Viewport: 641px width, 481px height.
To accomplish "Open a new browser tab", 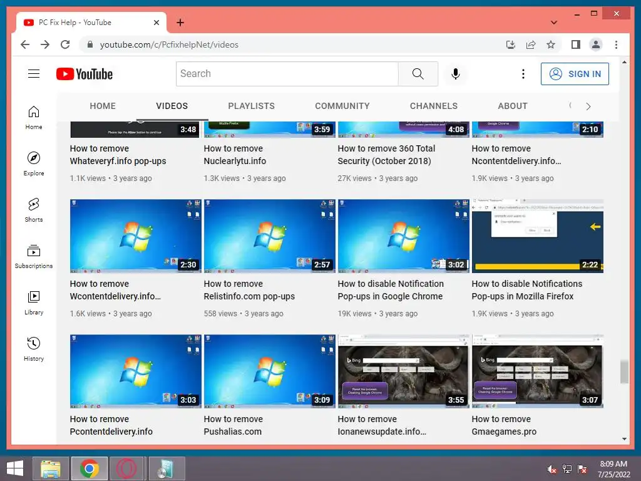I will [x=180, y=23].
